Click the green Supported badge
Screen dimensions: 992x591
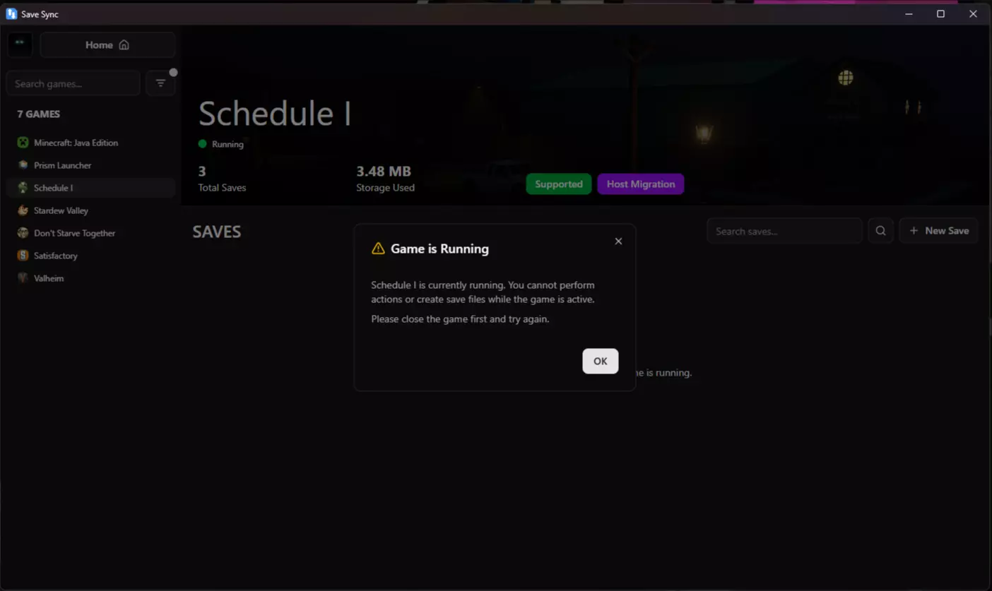click(x=559, y=184)
